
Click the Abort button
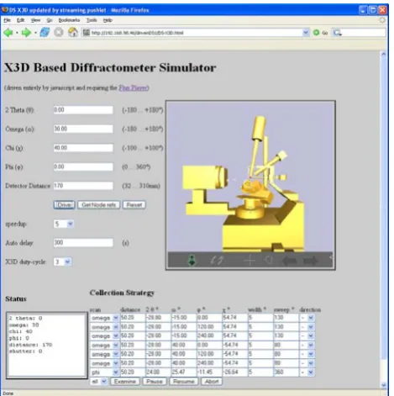(212, 382)
